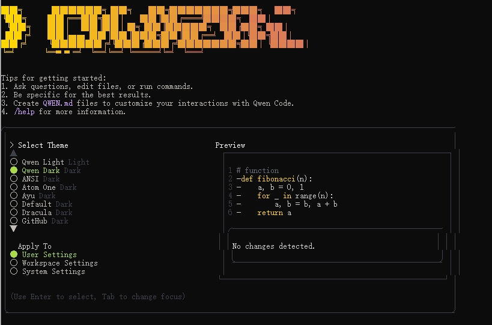Apply to Workspace Settings radio button
Viewport: 492px width, 325px height.
point(14,263)
